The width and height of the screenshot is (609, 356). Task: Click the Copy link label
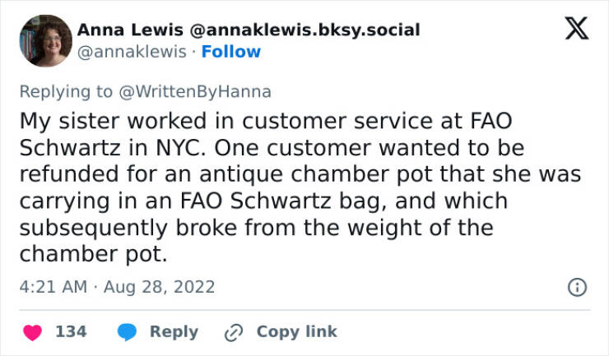point(296,331)
